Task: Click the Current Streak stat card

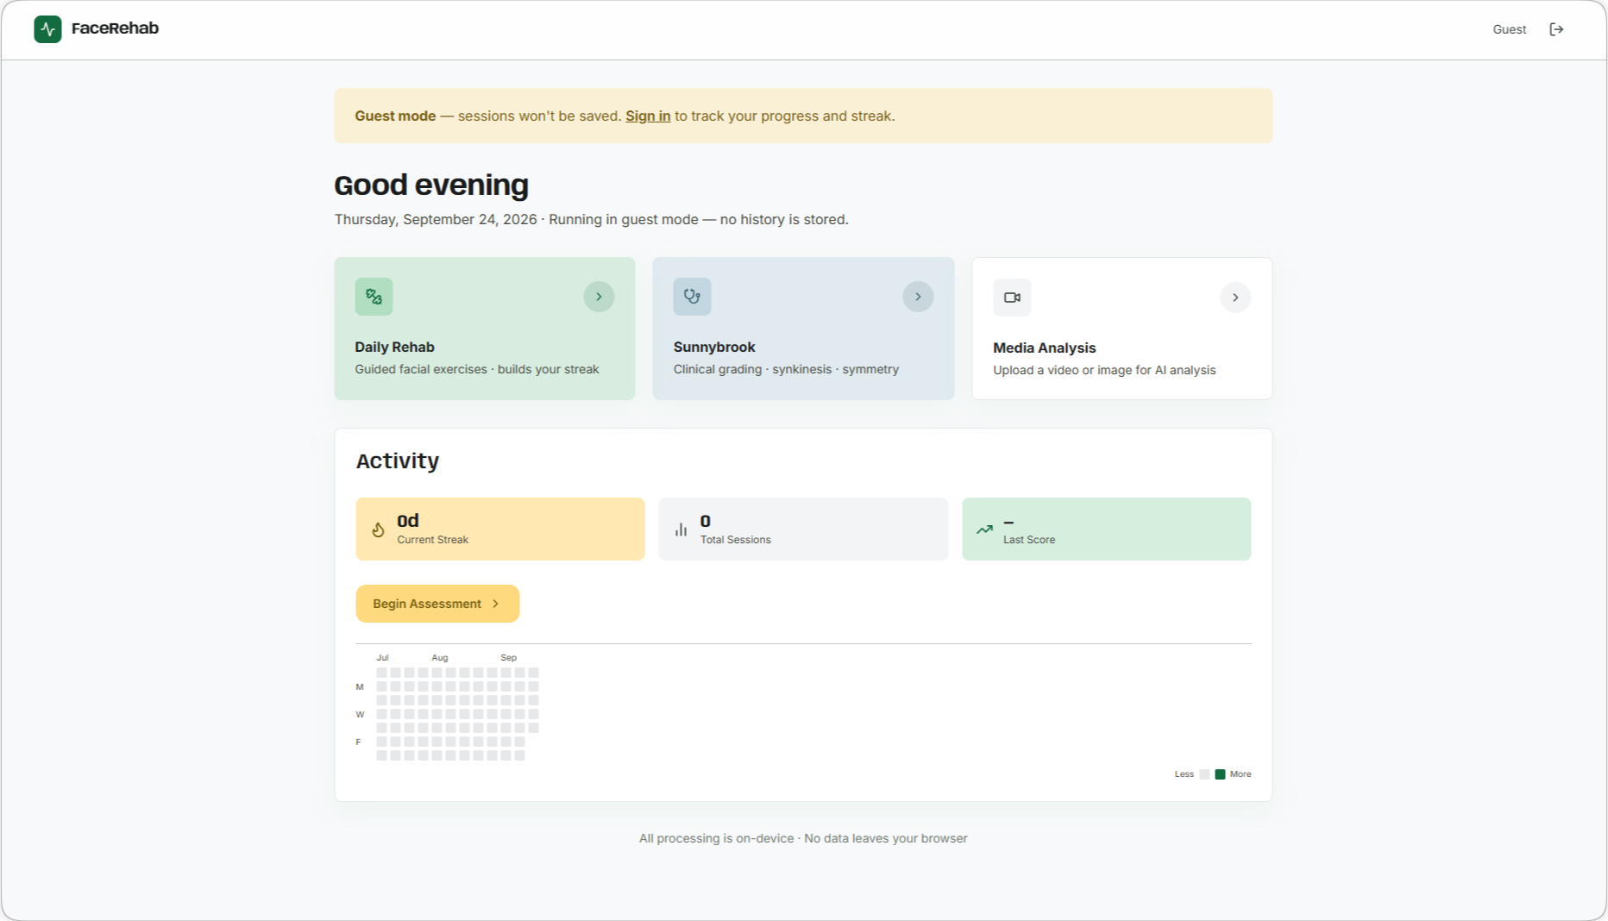Action: tap(499, 529)
